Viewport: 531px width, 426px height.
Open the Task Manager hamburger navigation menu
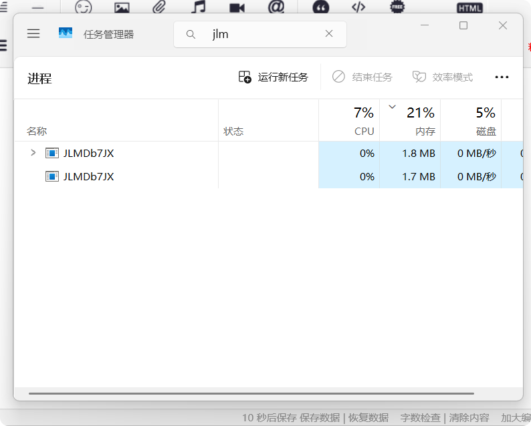pos(33,33)
